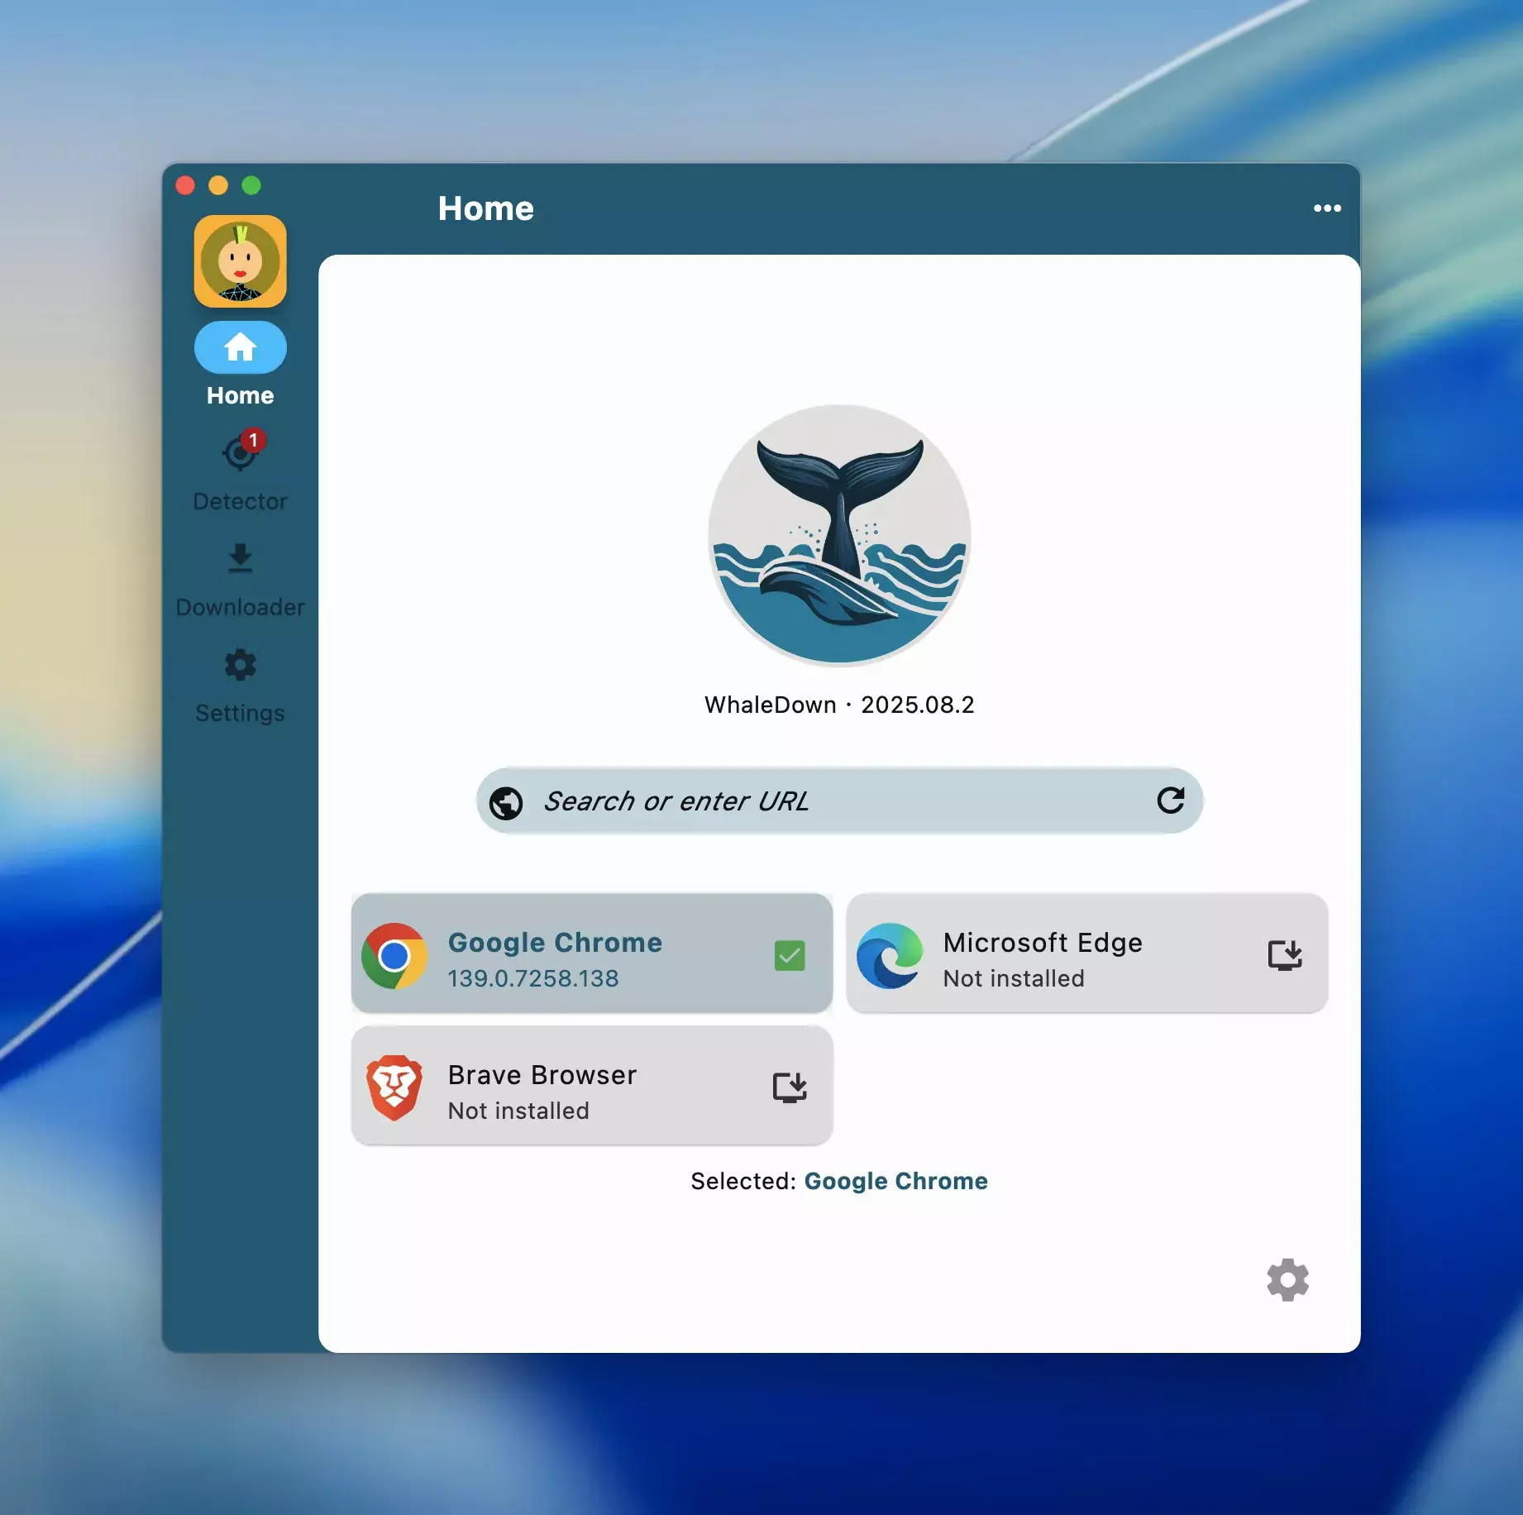Open the Settings tab in sidebar

pos(241,686)
